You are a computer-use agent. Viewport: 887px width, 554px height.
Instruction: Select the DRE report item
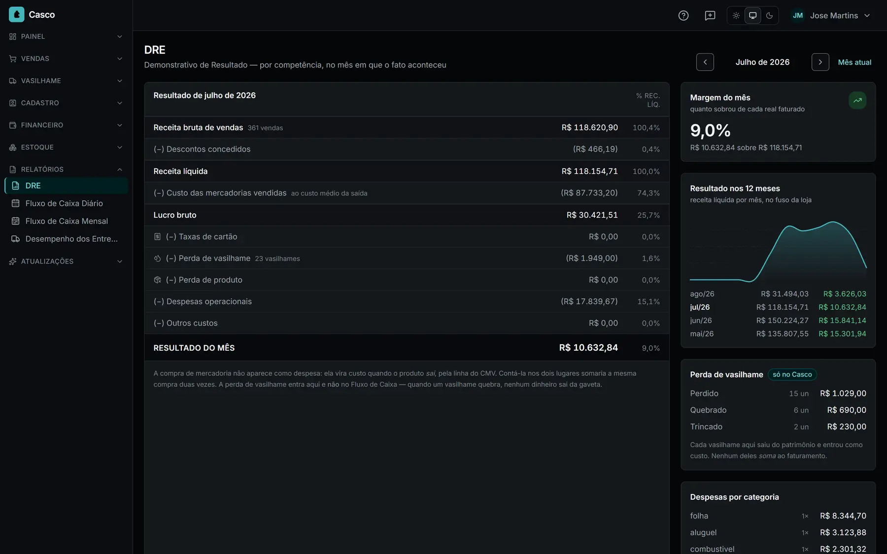(67, 186)
